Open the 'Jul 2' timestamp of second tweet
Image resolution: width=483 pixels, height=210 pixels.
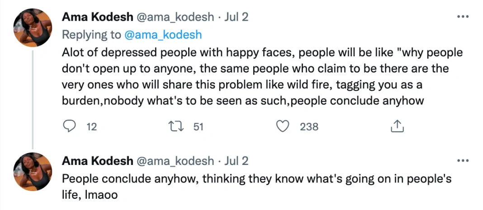point(236,161)
